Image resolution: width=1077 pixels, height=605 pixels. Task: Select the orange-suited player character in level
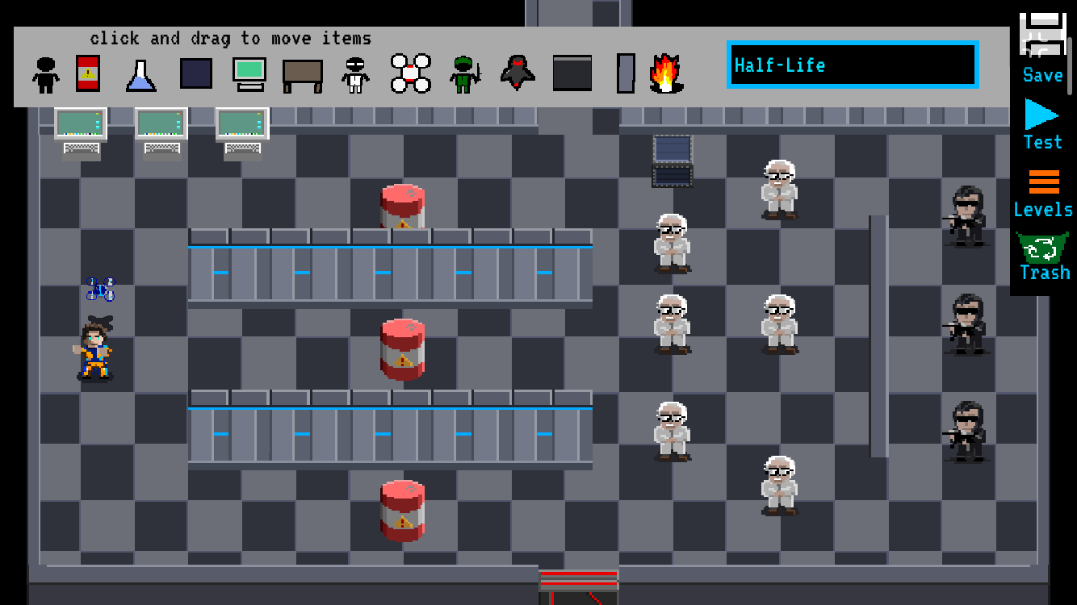(x=94, y=351)
